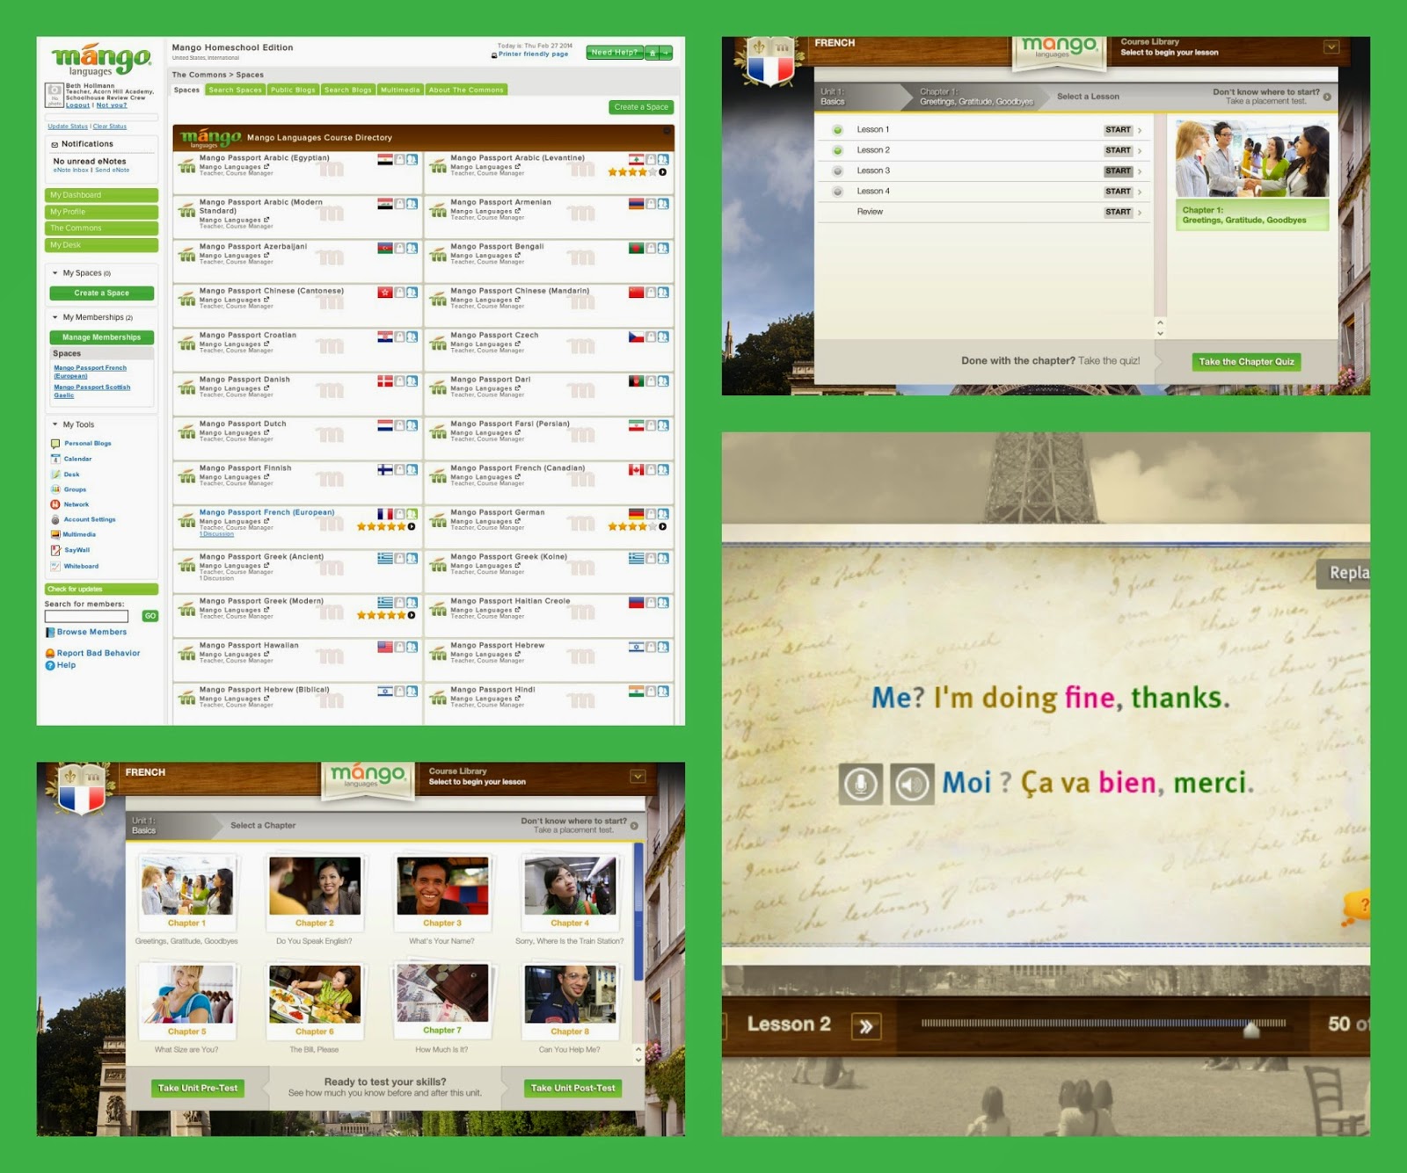Screen dimensions: 1407x1173
Task: Click the Notifications envelope icon
Action: 55,144
